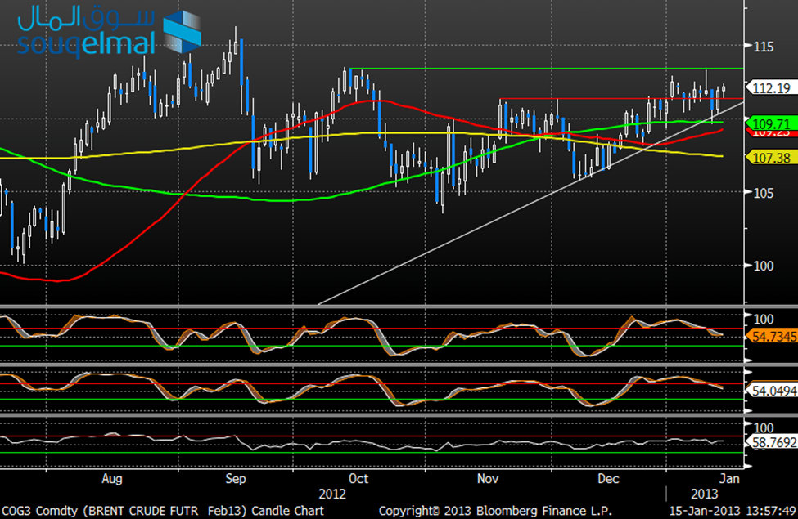Click the souqelmal logo
The width and height of the screenshot is (798, 519).
(109, 30)
